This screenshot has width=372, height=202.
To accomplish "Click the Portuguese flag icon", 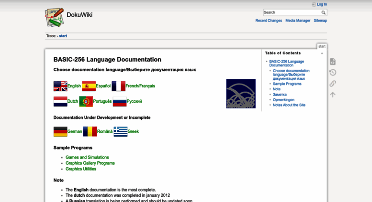I will [x=86, y=101].
